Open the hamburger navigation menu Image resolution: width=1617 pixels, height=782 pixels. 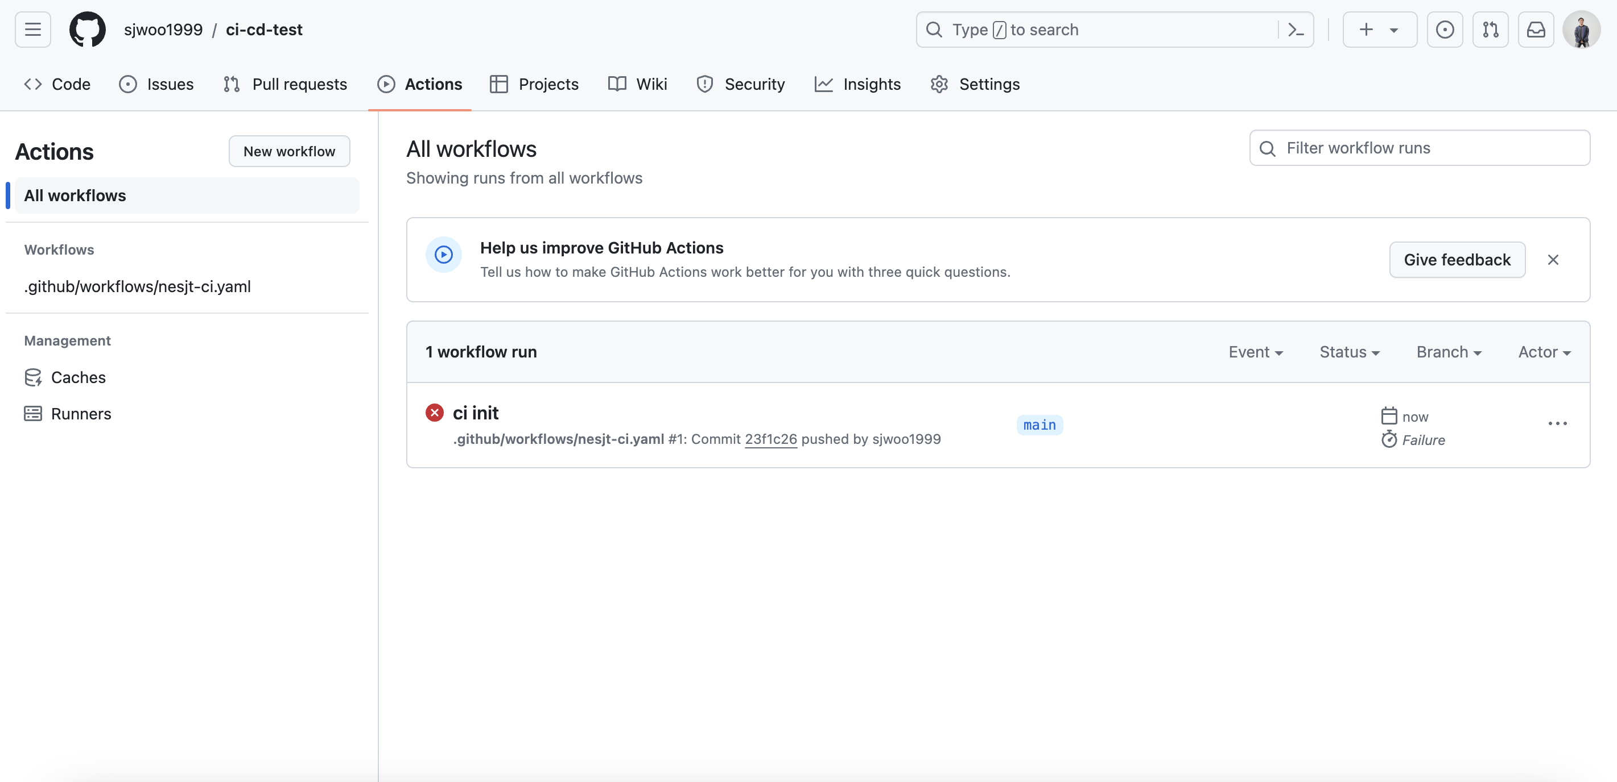(x=32, y=30)
